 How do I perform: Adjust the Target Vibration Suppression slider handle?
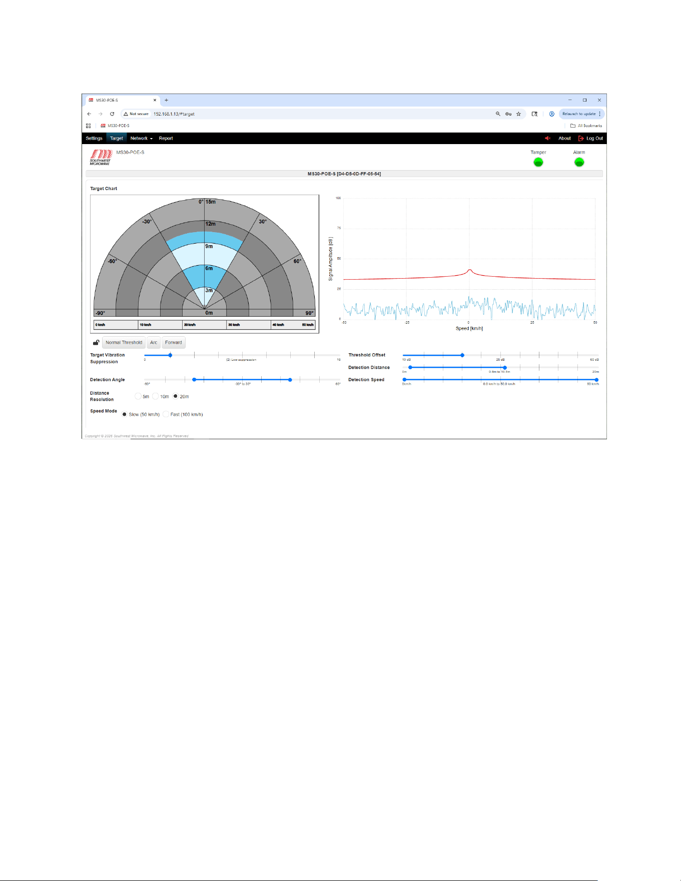(170, 355)
